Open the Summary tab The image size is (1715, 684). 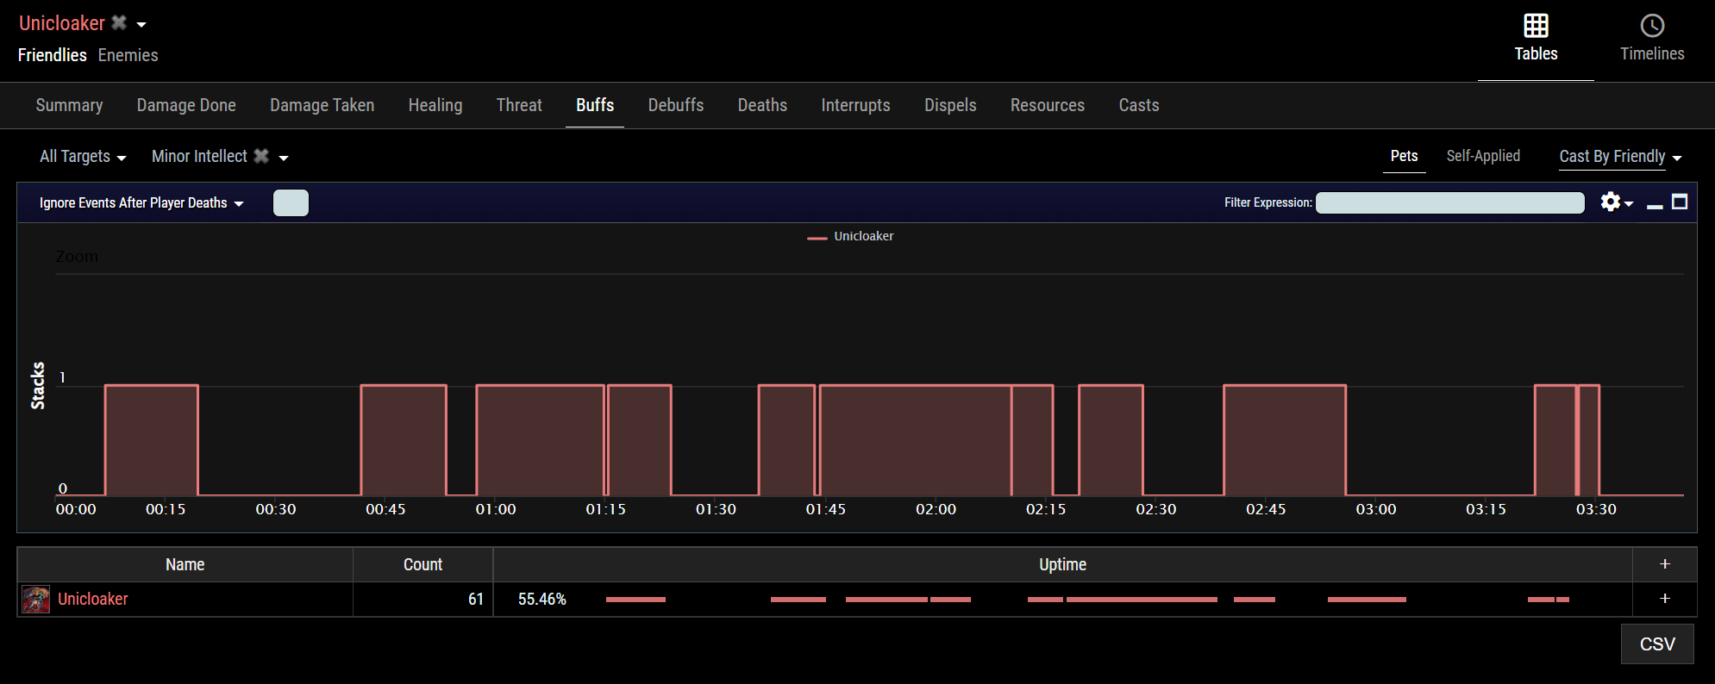click(x=69, y=105)
